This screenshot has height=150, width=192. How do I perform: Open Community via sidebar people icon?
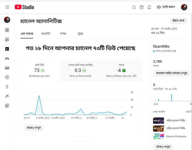click(7, 58)
